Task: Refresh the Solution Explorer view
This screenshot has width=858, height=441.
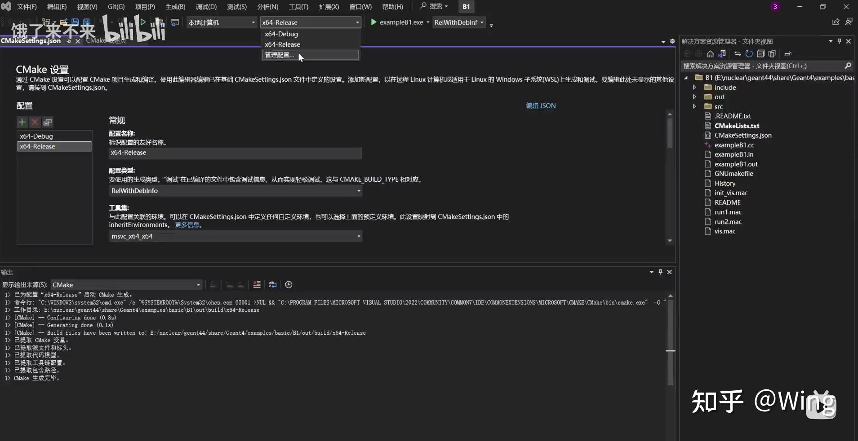Action: 749,54
